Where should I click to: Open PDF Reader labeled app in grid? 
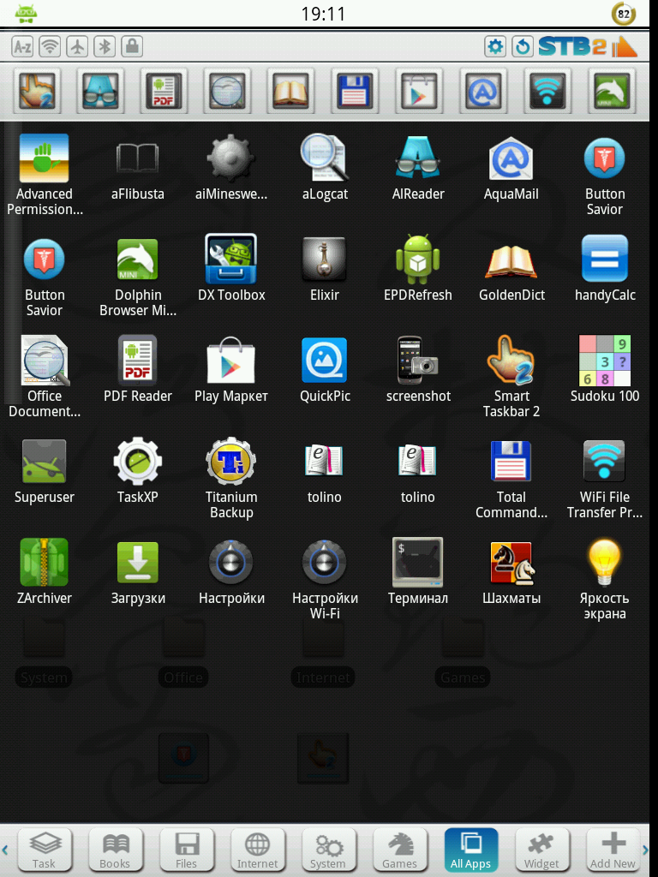[x=138, y=369]
